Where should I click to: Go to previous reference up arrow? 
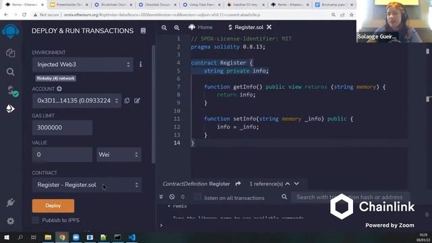click(288, 184)
